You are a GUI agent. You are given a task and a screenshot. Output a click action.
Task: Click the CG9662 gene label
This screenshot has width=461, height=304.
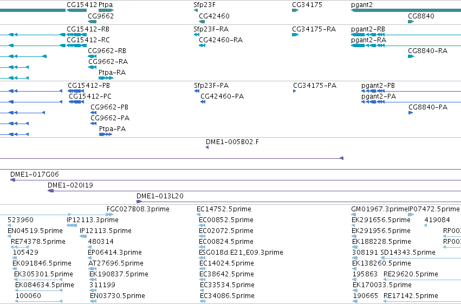(101, 16)
